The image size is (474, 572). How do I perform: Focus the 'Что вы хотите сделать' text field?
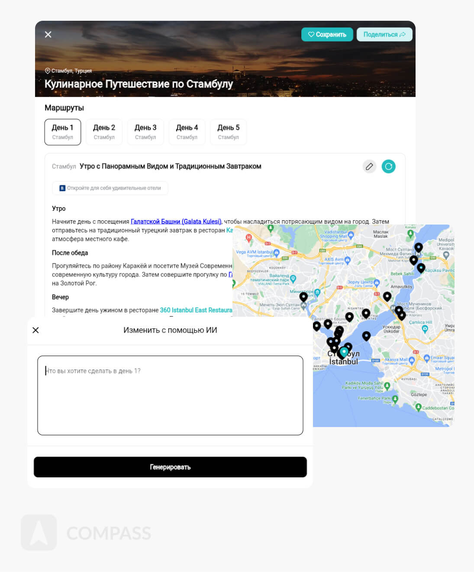[x=170, y=395]
